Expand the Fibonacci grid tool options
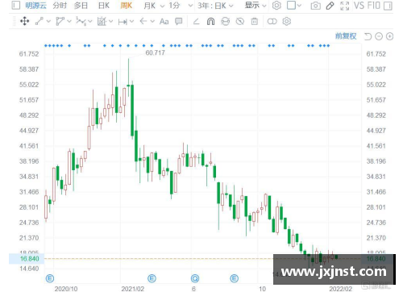Viewport: 403px width, 292px height. pos(110,22)
